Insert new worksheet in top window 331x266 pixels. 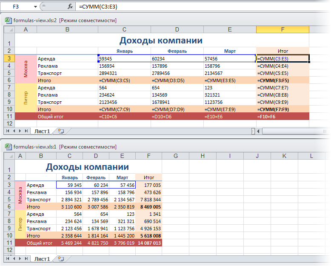click(61, 131)
